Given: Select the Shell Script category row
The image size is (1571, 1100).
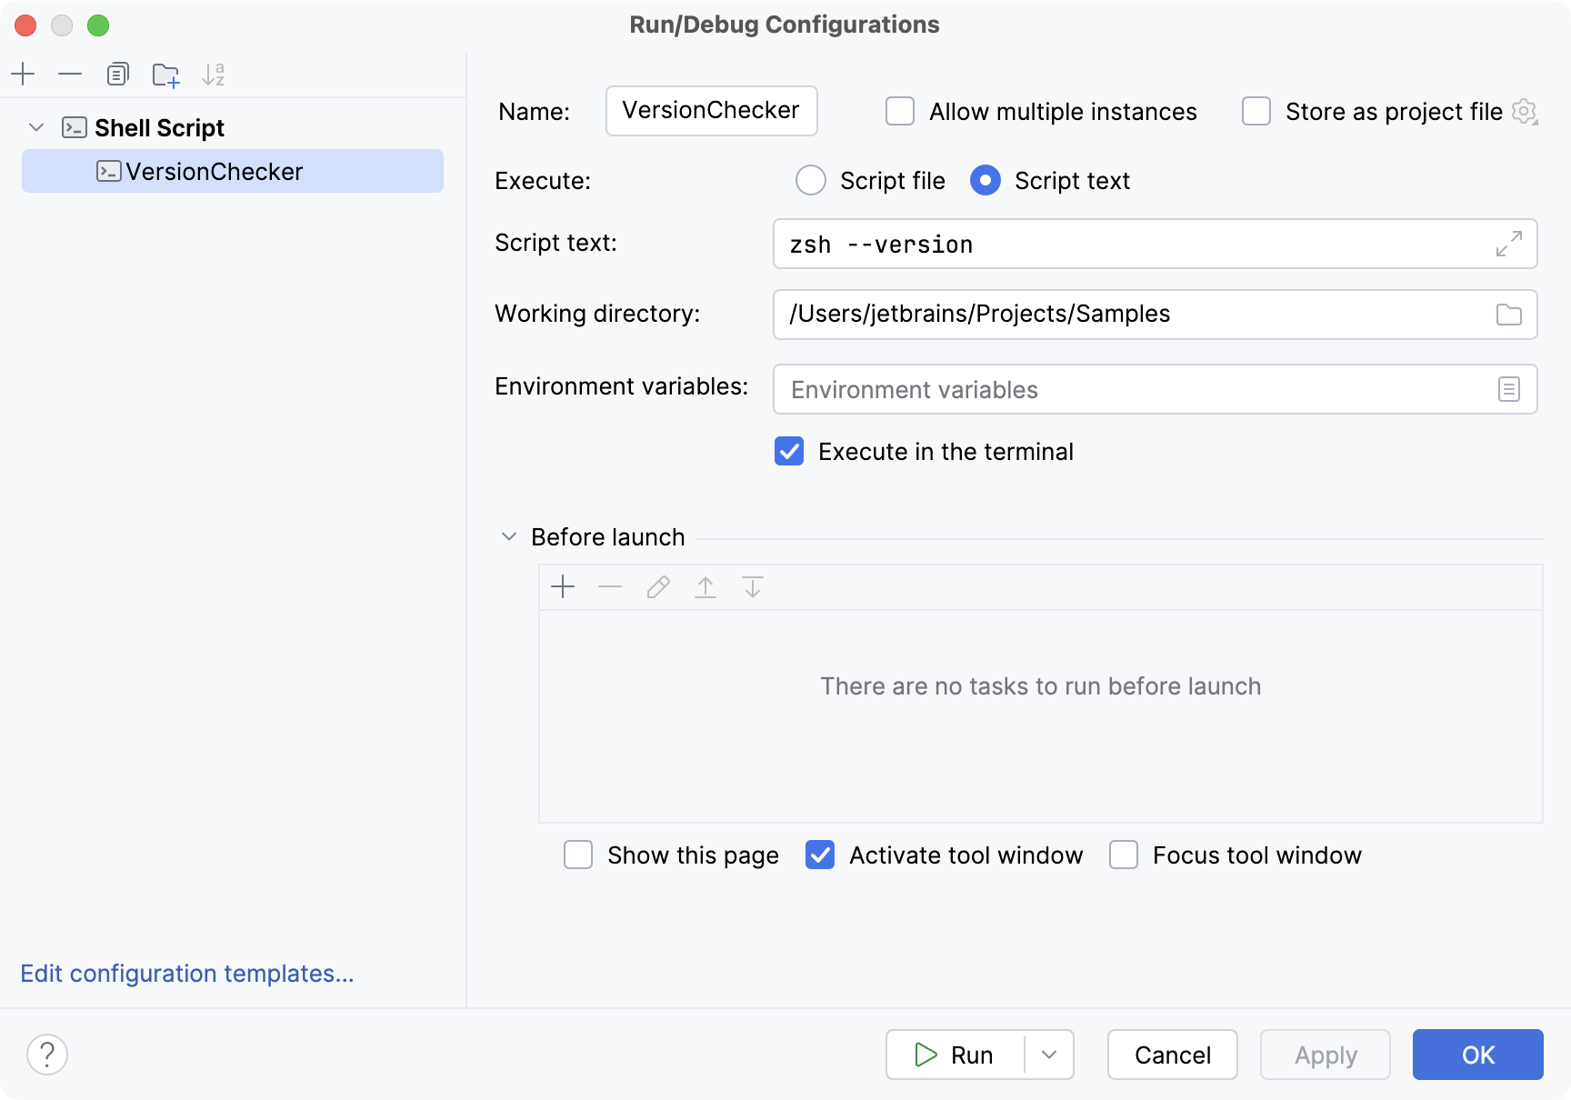Looking at the screenshot, I should 233,127.
